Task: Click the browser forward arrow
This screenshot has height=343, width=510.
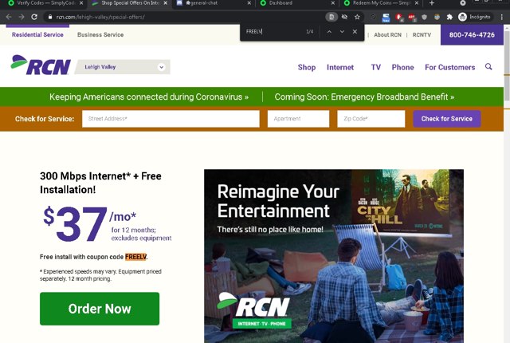Action: 22,17
